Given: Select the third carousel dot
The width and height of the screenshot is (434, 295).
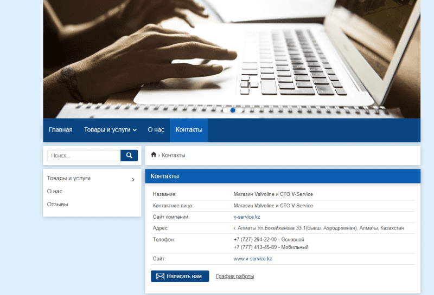Looking at the screenshot, I should point(240,110).
